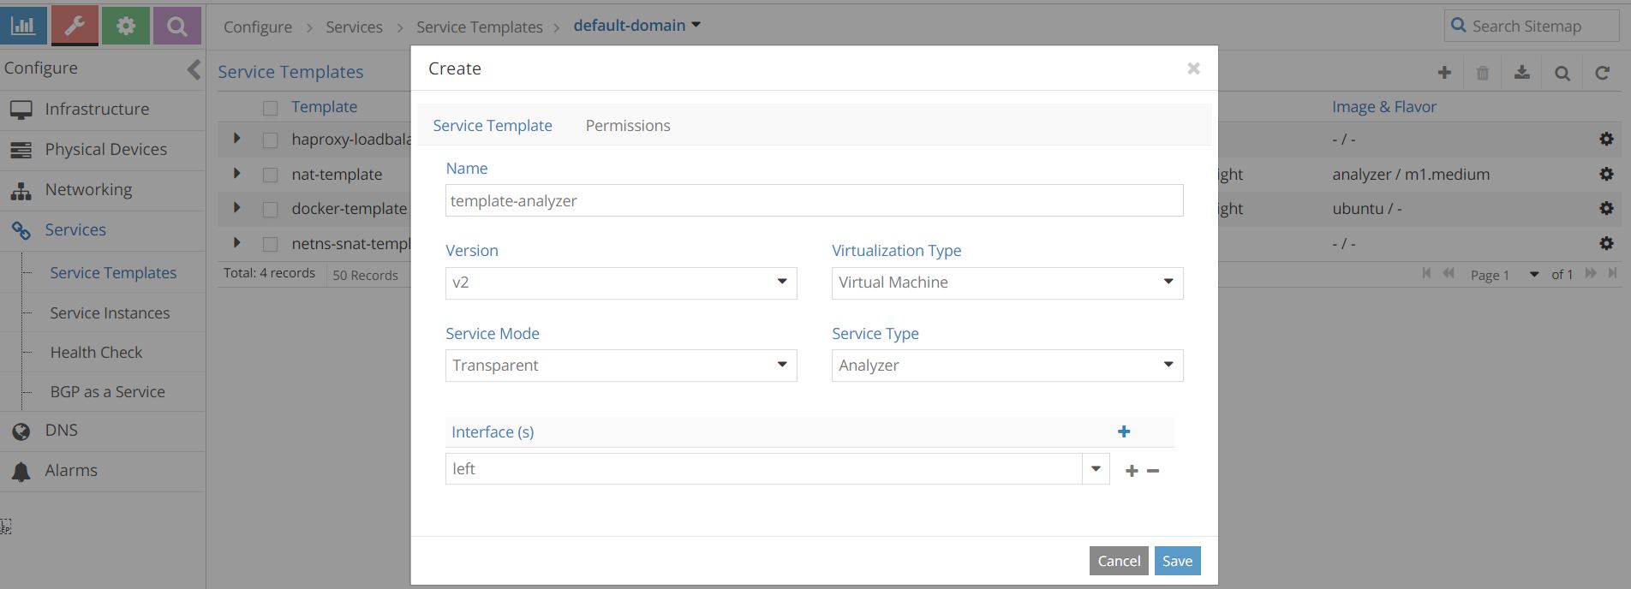Open the Monitor chart icon tab
Image resolution: width=1631 pixels, height=589 pixels.
coord(23,25)
